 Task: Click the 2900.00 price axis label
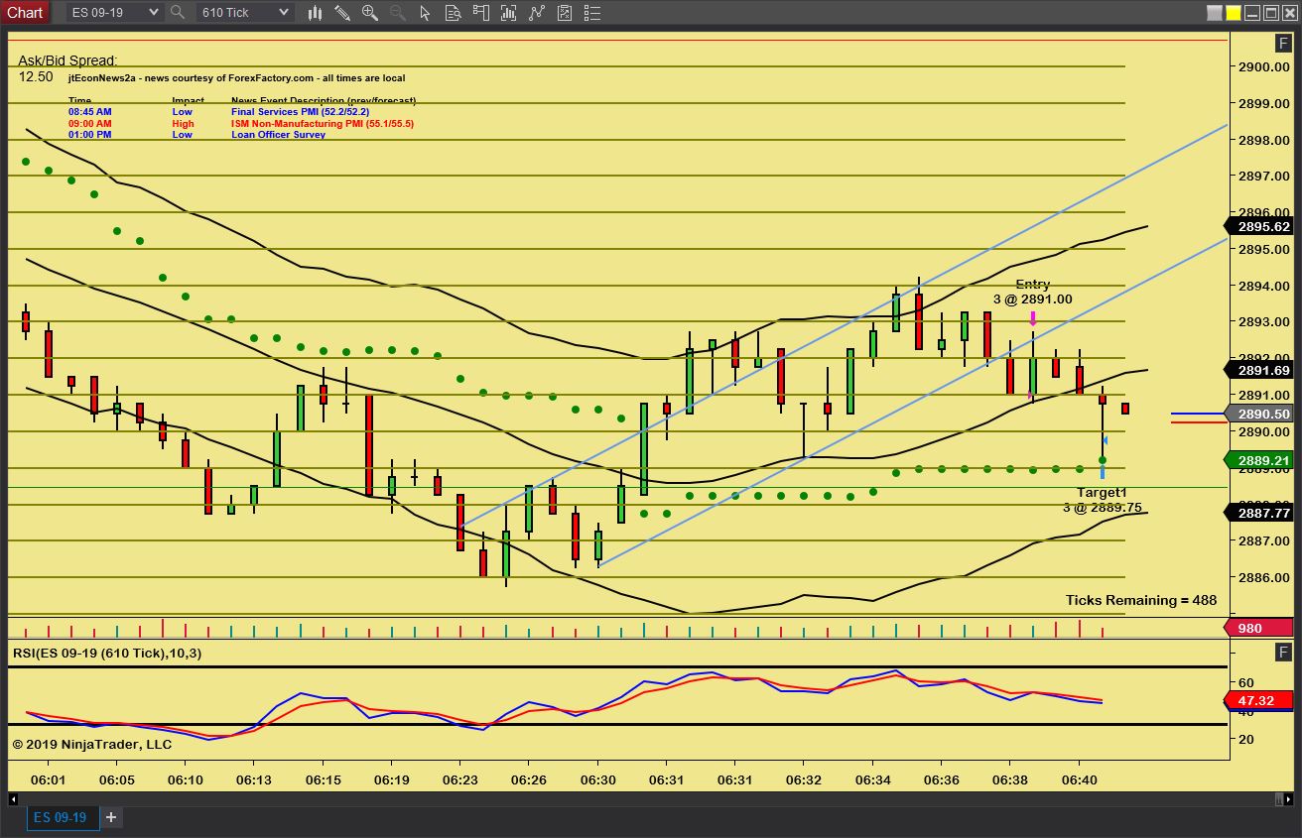point(1263,66)
